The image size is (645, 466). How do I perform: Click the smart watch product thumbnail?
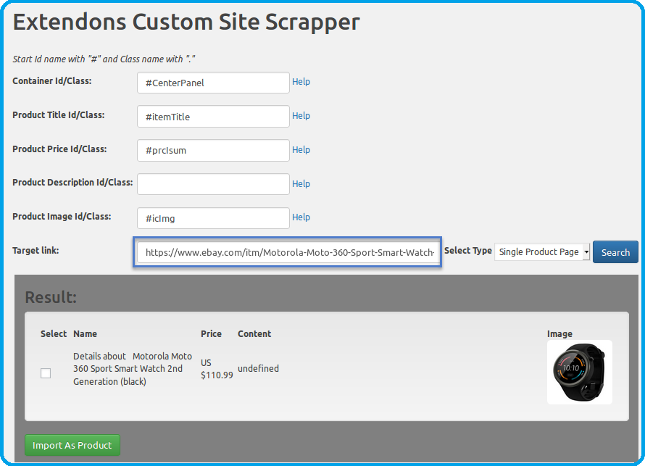579,372
